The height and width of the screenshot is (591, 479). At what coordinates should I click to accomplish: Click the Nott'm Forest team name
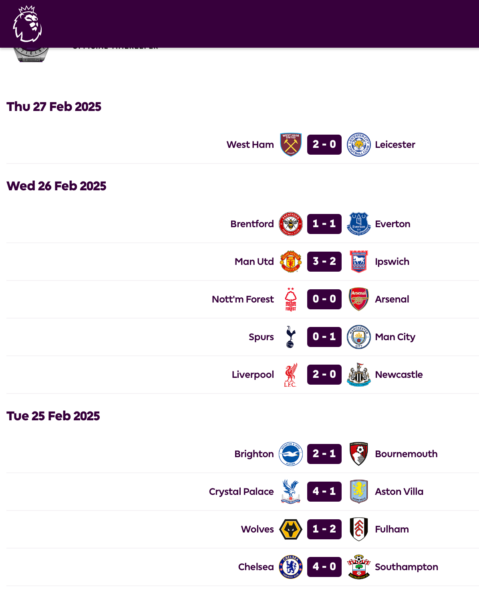coord(243,299)
